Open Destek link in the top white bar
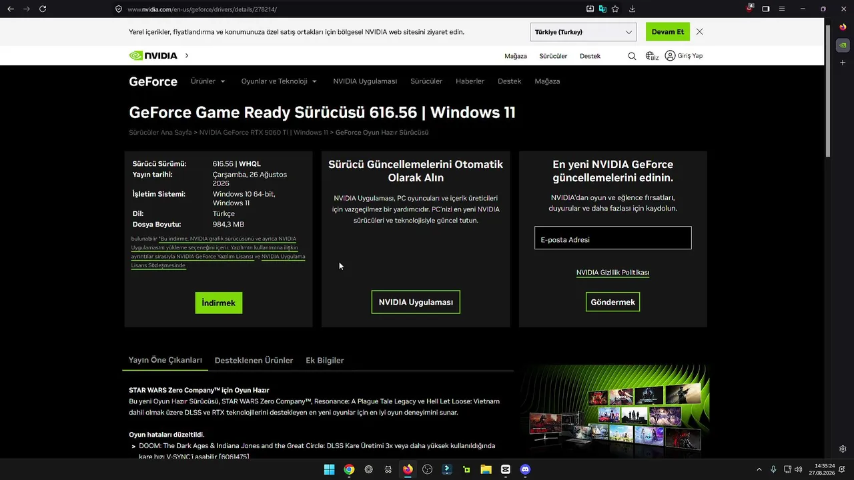The width and height of the screenshot is (854, 480). [590, 56]
